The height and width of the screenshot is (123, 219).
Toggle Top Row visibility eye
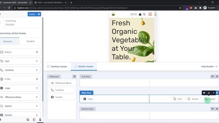click(212, 77)
